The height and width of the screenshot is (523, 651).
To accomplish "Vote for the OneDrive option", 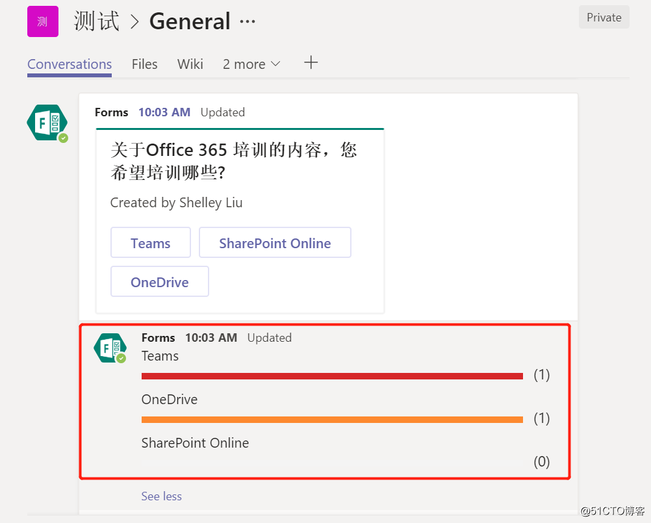I will click(x=159, y=282).
